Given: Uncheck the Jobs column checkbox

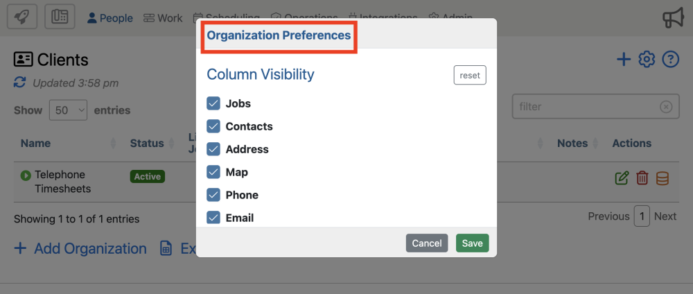Looking at the screenshot, I should coord(213,103).
